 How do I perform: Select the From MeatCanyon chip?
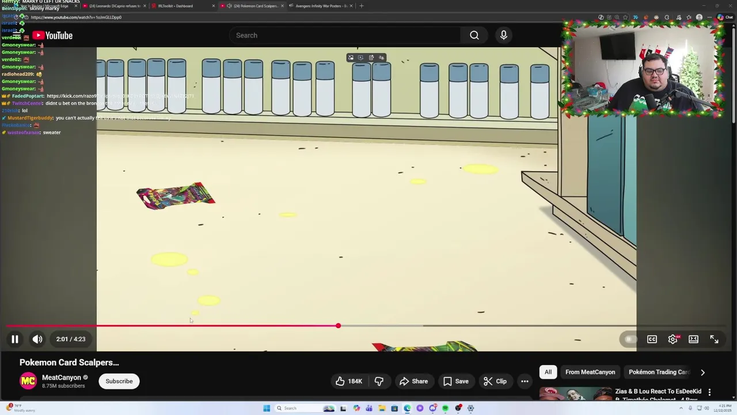590,372
